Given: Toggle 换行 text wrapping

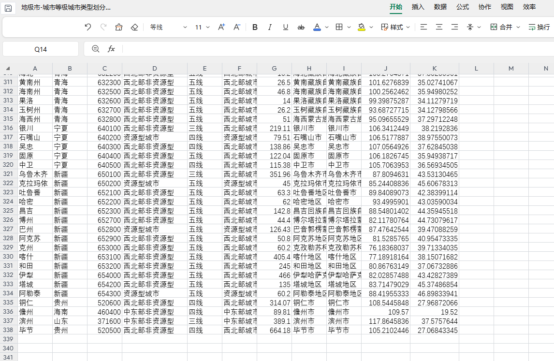Looking at the screenshot, I should pos(539,27).
